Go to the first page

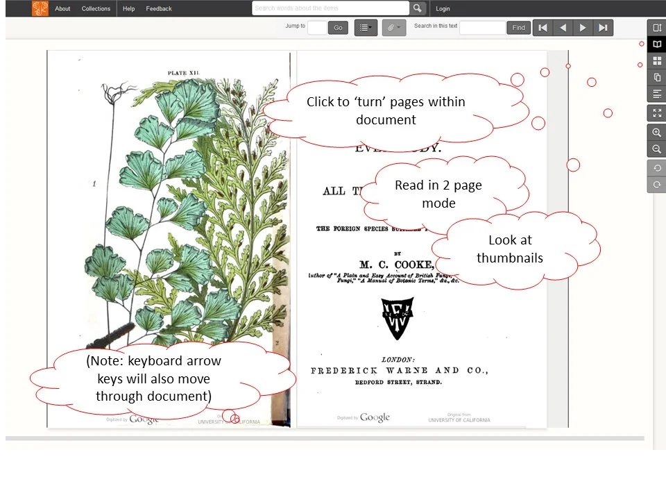coord(543,28)
